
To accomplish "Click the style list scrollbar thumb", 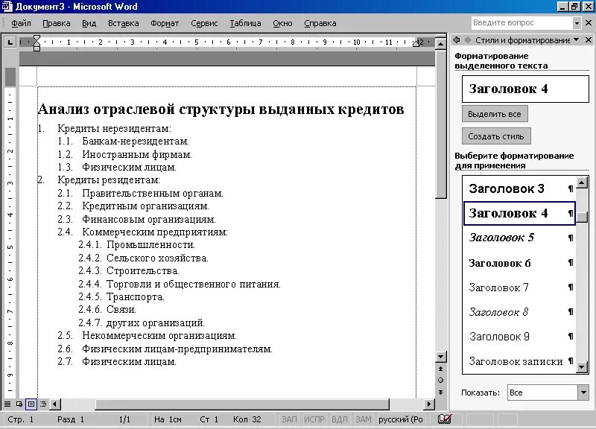I will coord(582,217).
